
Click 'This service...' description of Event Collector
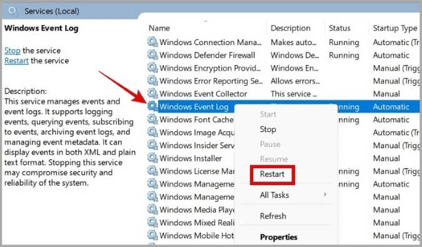click(294, 94)
